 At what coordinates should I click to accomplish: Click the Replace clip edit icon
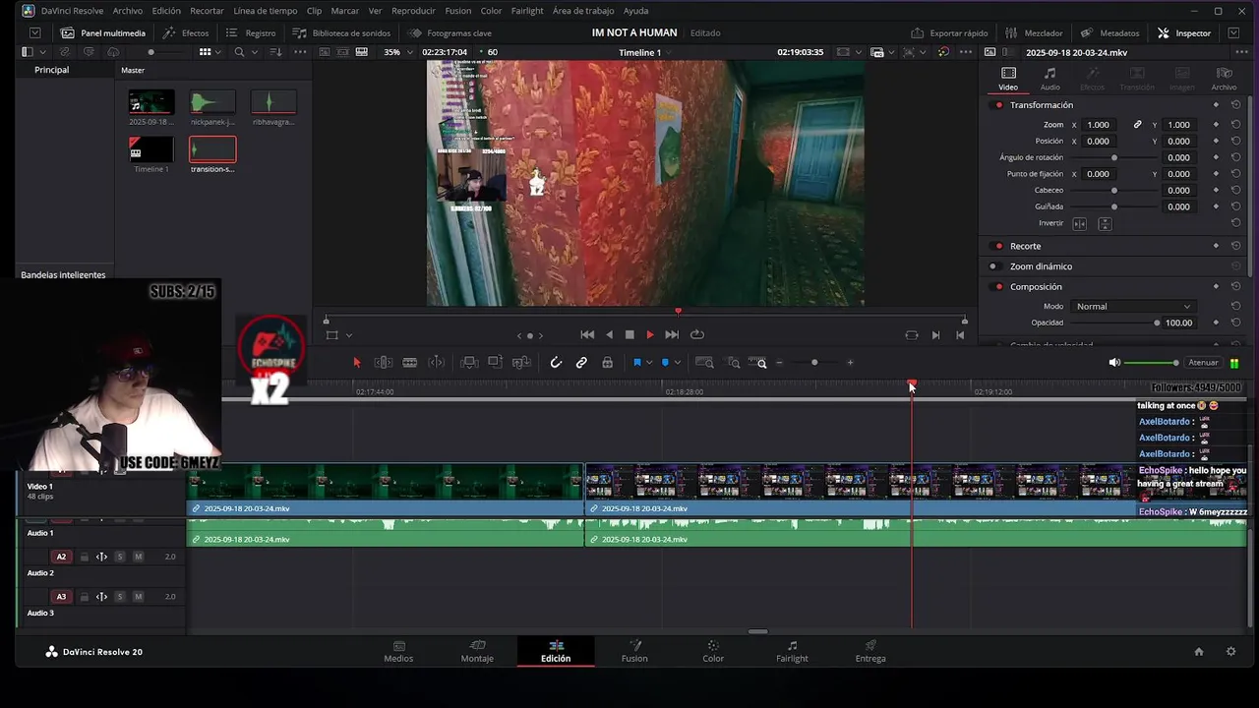pyautogui.click(x=521, y=363)
